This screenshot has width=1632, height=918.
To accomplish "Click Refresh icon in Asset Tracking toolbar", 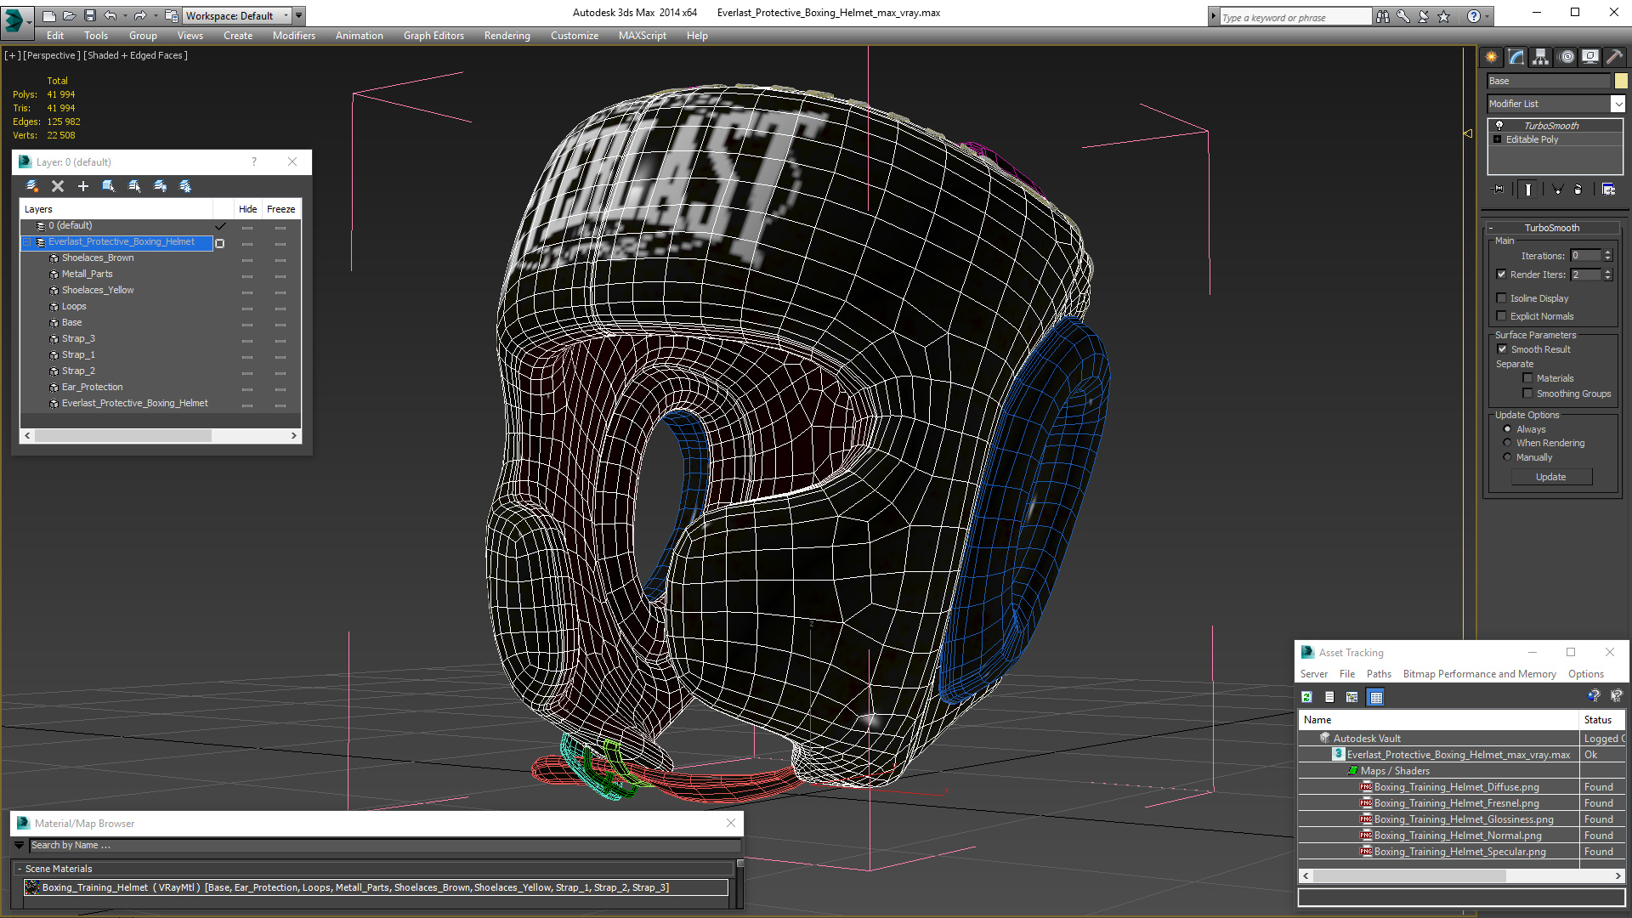I will (1306, 697).
